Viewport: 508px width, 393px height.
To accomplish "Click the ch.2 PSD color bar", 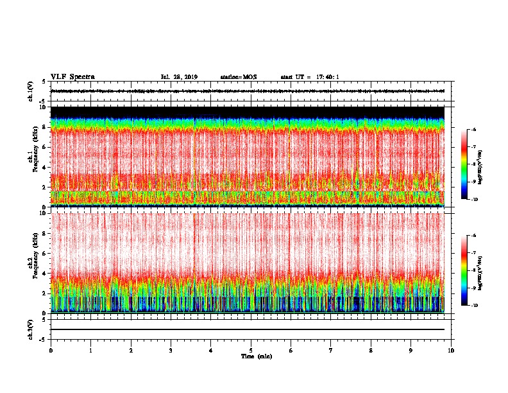I will pos(464,270).
